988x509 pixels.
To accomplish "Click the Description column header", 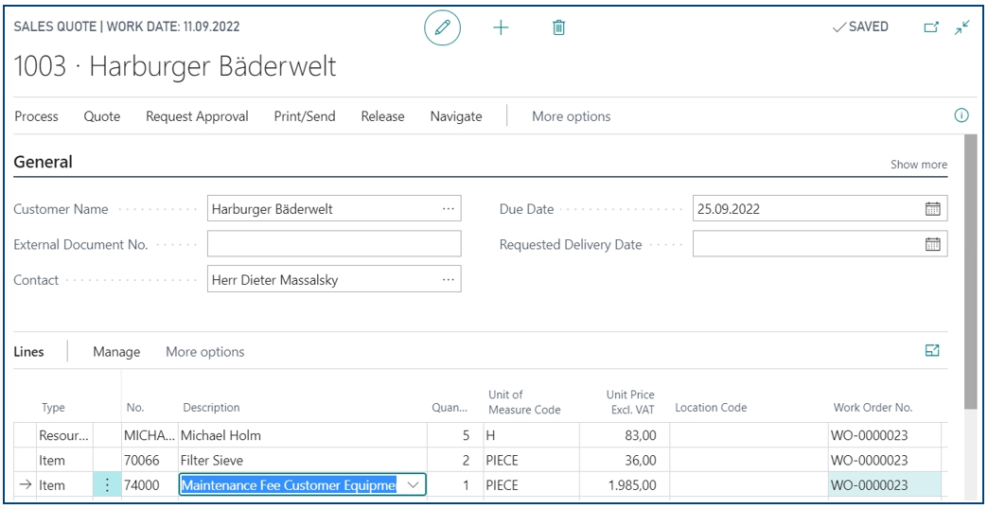I will click(x=211, y=408).
